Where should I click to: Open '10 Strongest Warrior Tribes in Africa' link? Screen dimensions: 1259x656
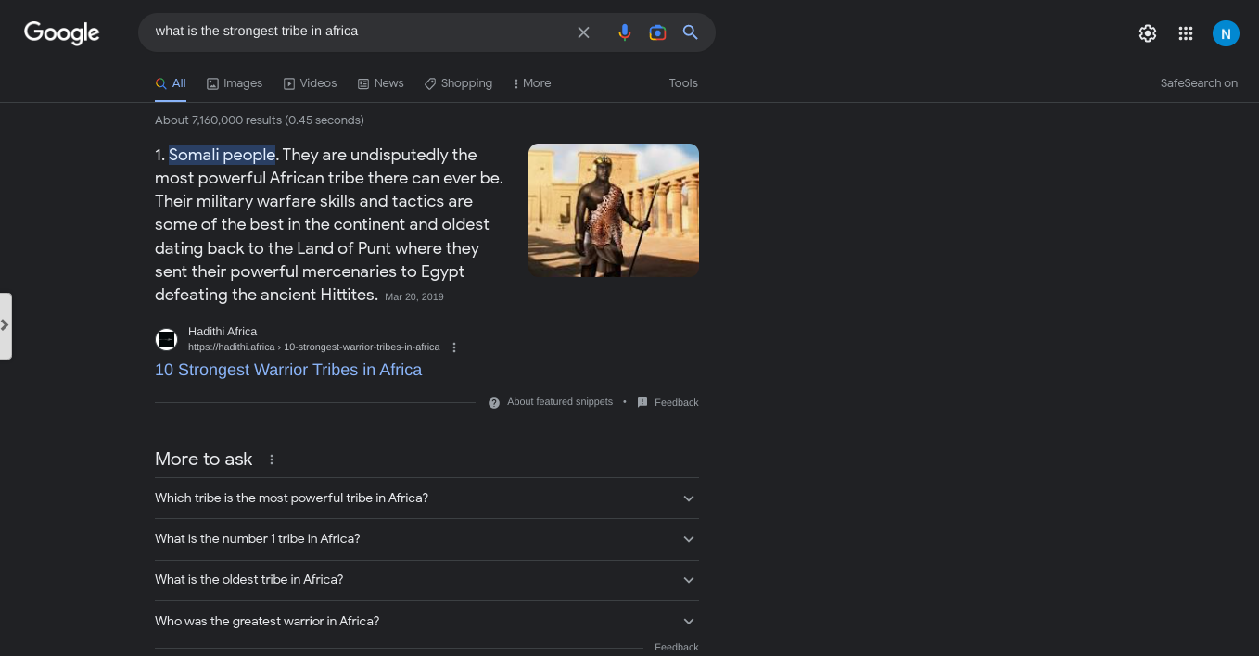pyautogui.click(x=288, y=370)
